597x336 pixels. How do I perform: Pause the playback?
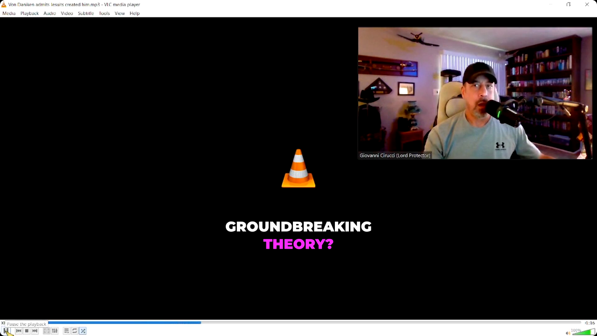(7, 331)
